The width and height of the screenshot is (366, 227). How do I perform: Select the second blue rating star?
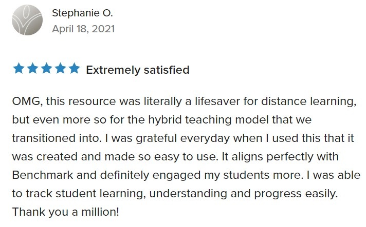tap(33, 69)
